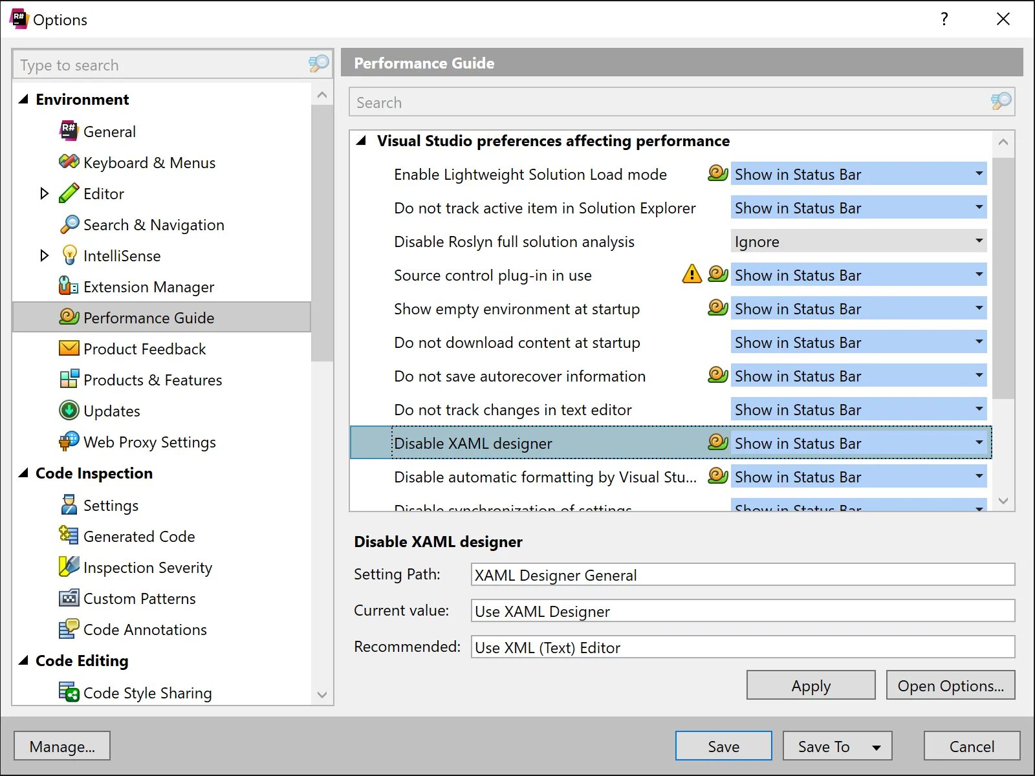
Task: Click the Web Proxy Settings icon
Action: click(x=69, y=441)
